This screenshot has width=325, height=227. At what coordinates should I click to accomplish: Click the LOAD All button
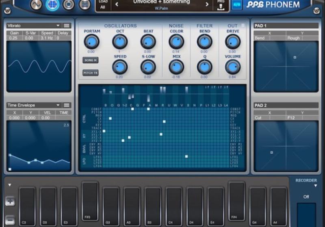(x=103, y=4)
